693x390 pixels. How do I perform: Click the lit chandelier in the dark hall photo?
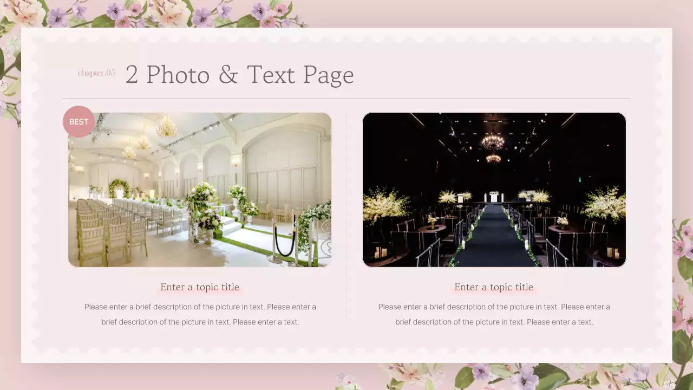click(x=493, y=142)
